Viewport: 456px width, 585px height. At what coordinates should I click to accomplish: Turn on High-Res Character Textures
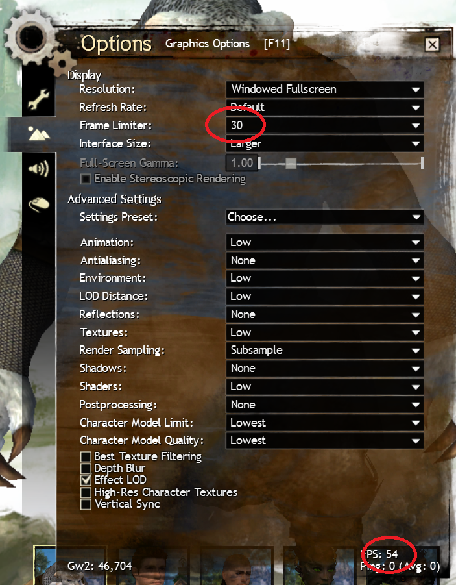86,492
